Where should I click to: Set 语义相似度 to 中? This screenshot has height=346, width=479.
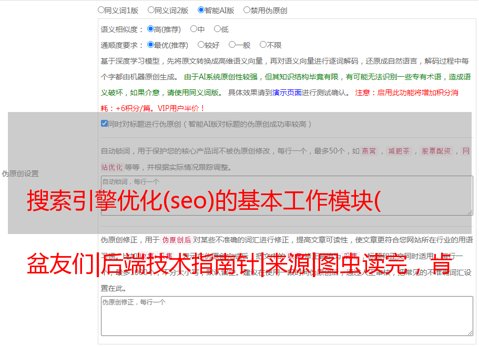click(x=193, y=29)
